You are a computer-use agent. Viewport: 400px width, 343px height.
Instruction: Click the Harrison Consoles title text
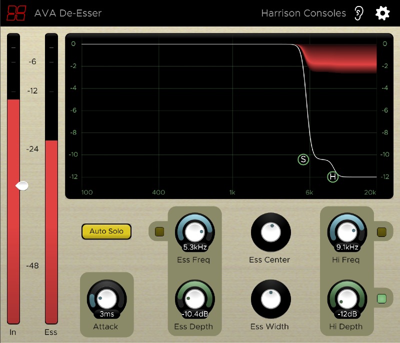click(303, 13)
